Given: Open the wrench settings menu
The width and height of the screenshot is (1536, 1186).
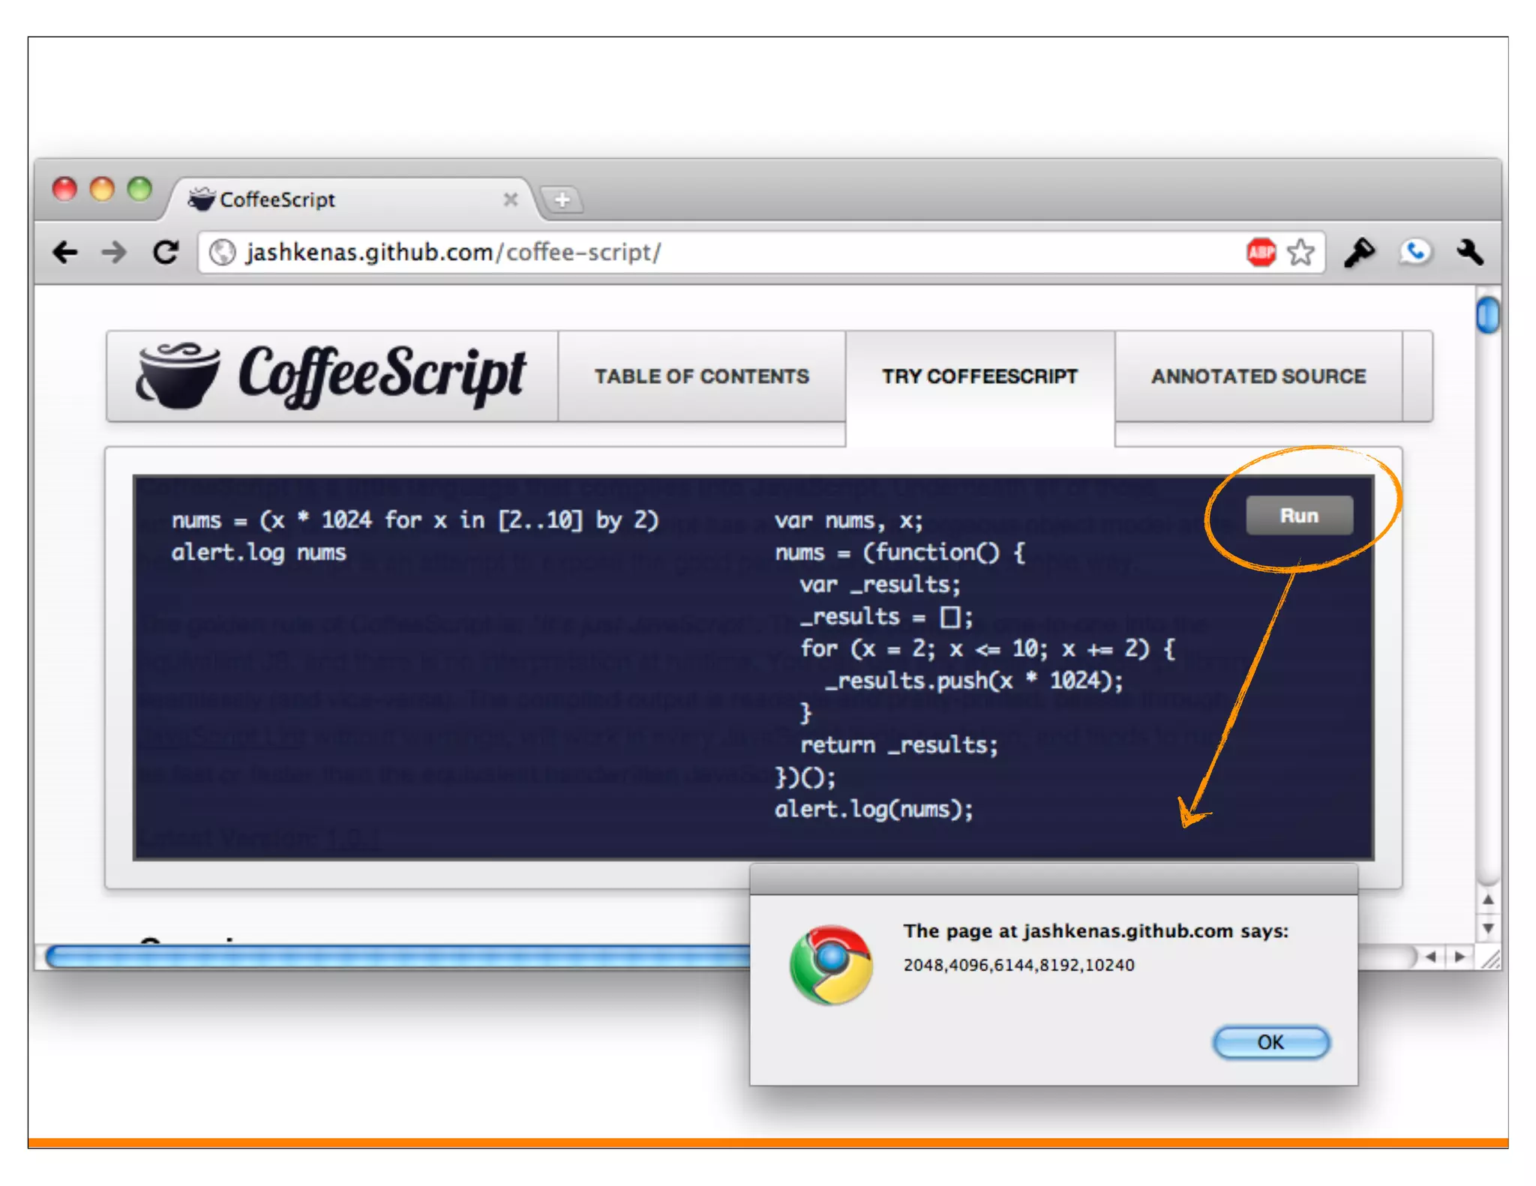Looking at the screenshot, I should [1470, 252].
